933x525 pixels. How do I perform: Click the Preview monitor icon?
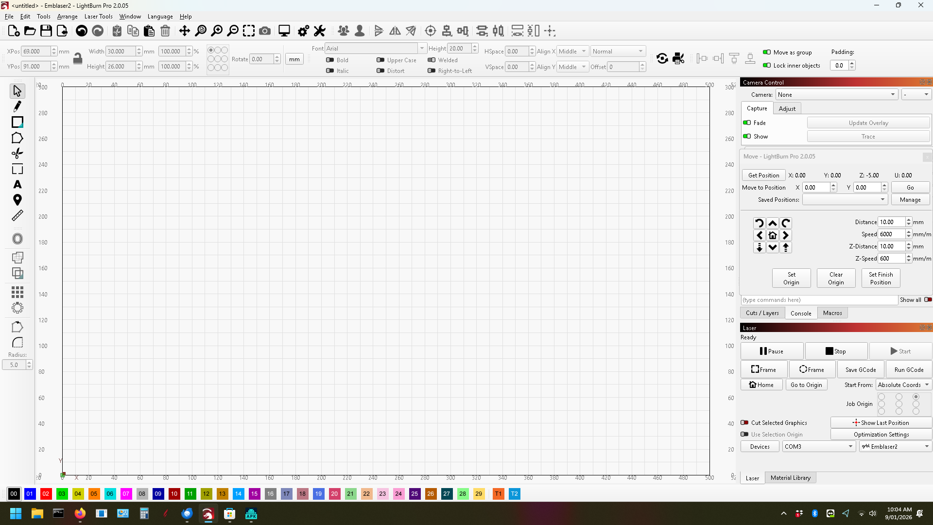pos(284,31)
